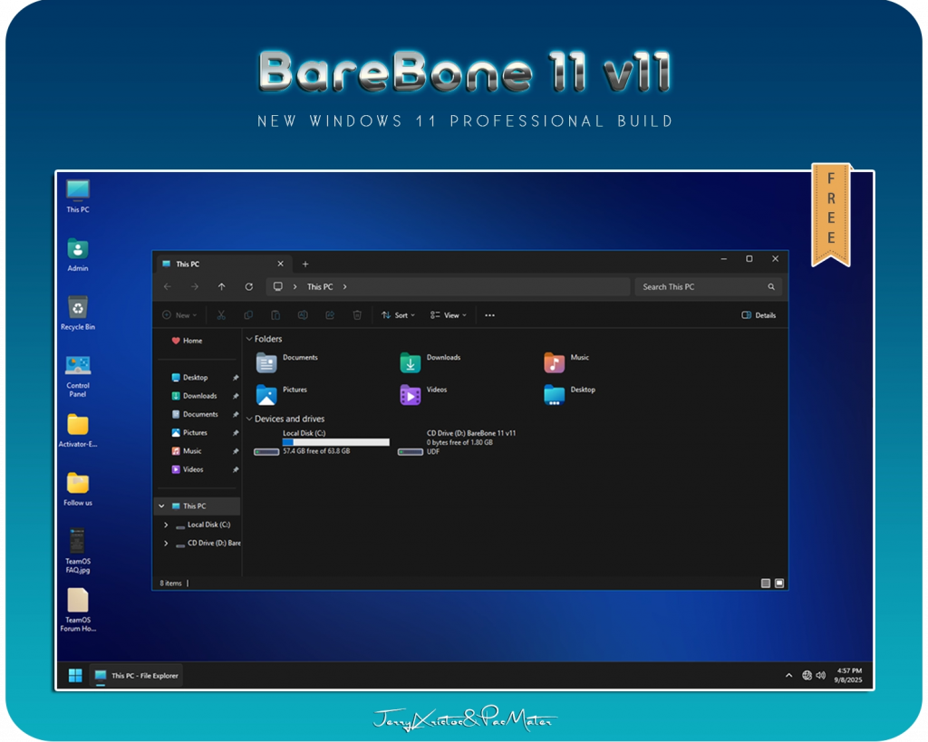Collapse the Devices and drives section

click(x=249, y=419)
